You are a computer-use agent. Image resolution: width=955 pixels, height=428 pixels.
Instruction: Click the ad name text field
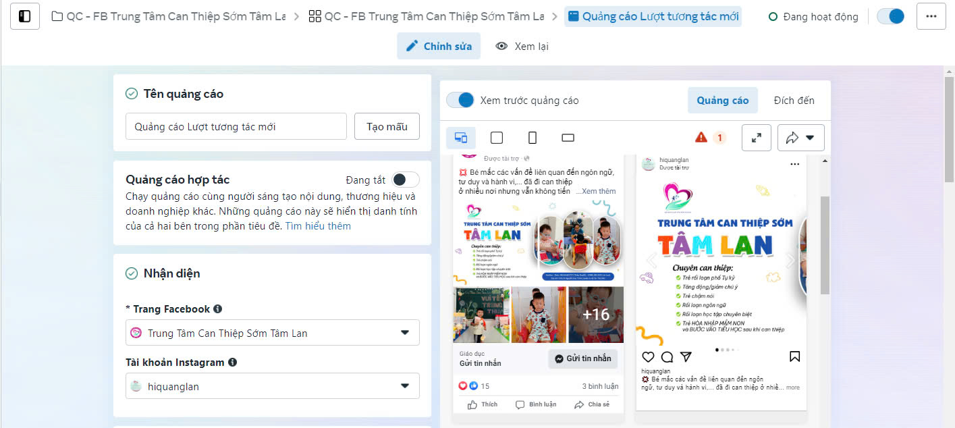(x=236, y=126)
